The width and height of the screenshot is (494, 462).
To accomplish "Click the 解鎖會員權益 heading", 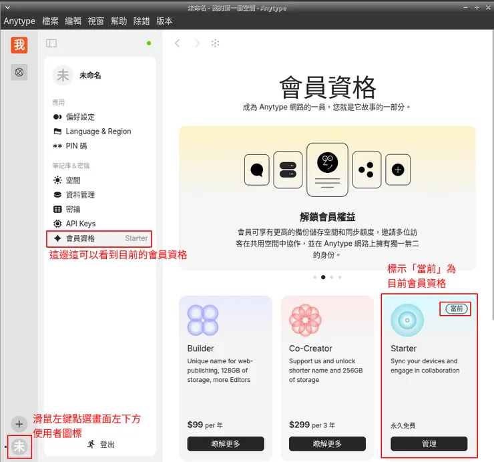I will pos(327,217).
